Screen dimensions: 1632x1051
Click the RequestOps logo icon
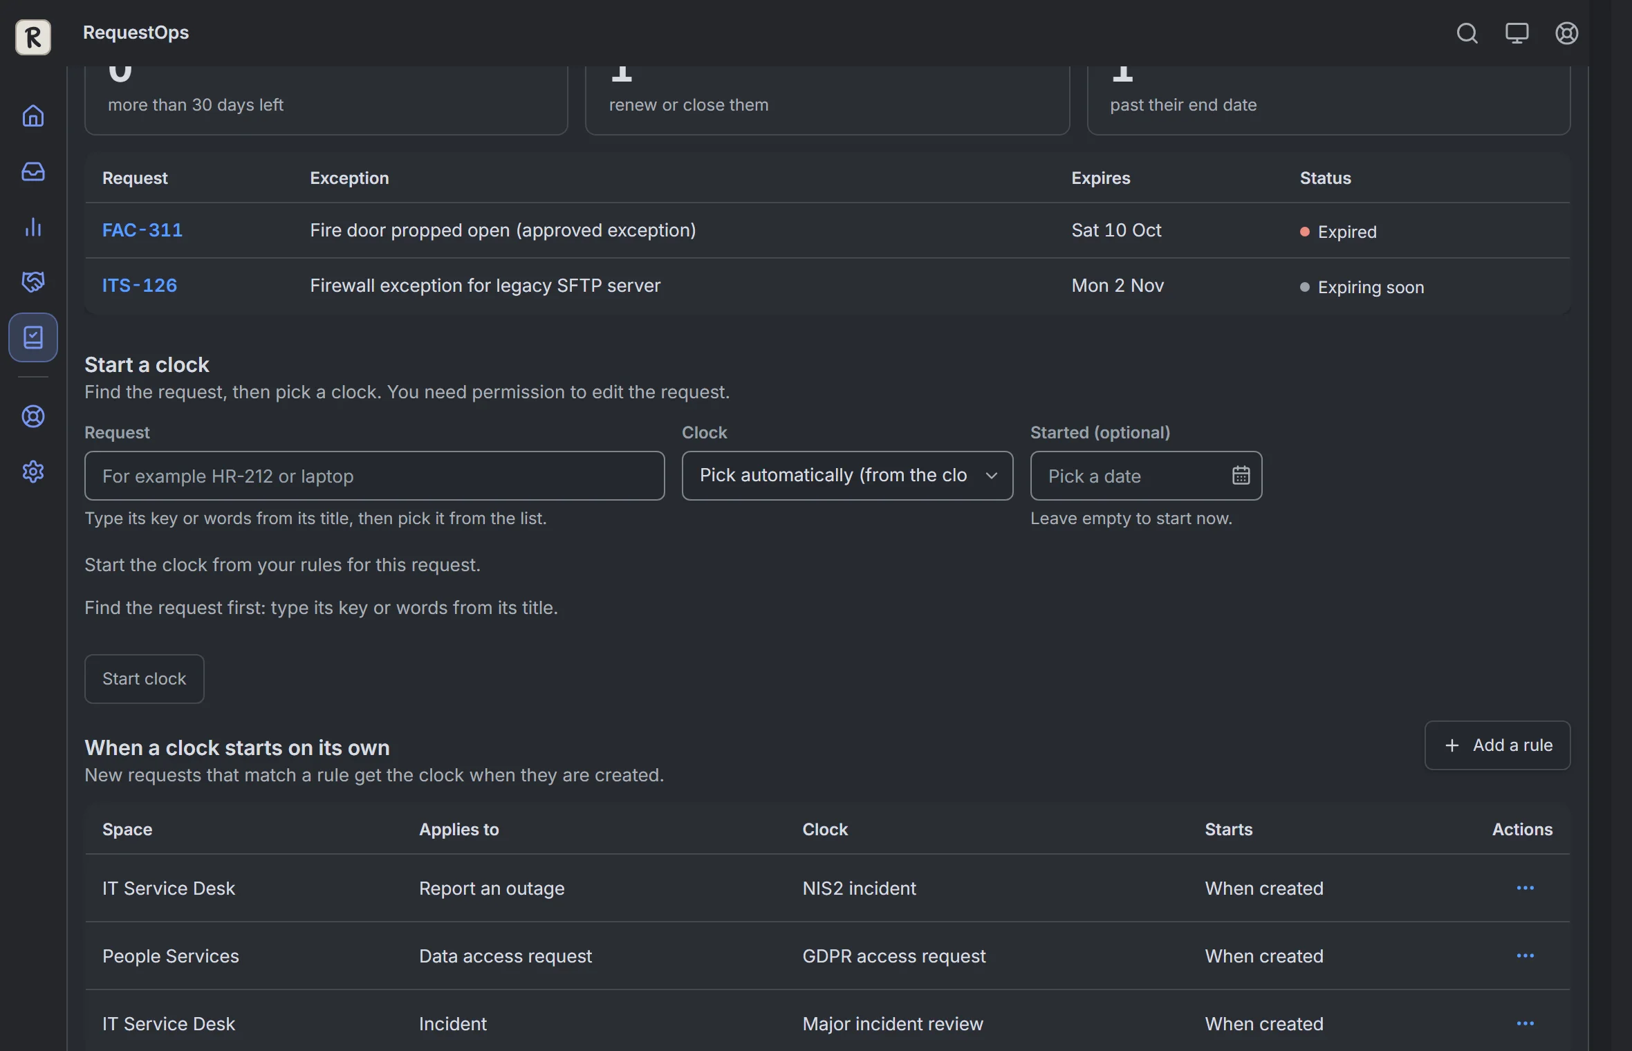(33, 37)
